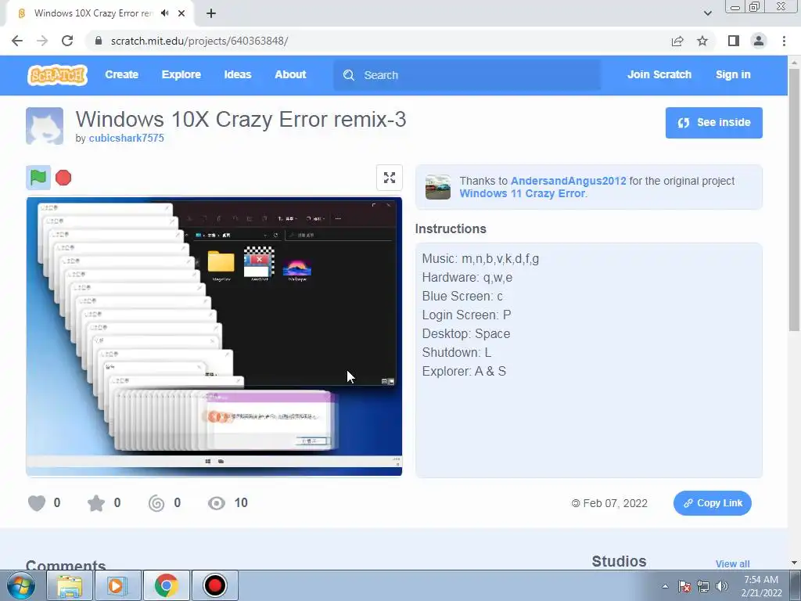Click the 'Shutdown: L' line

(x=457, y=353)
